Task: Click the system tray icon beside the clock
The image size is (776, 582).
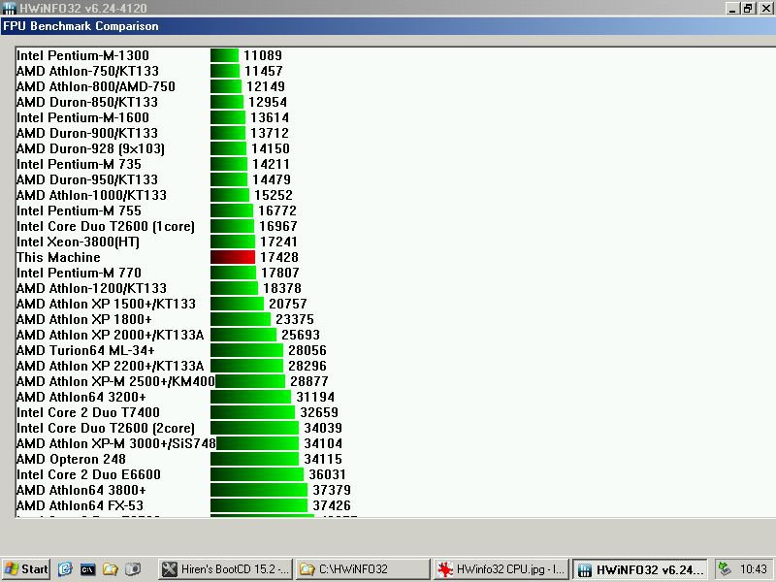Action: point(726,569)
